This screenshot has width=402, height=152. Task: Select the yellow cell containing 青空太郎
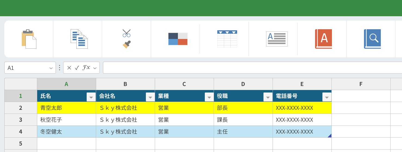click(x=66, y=108)
